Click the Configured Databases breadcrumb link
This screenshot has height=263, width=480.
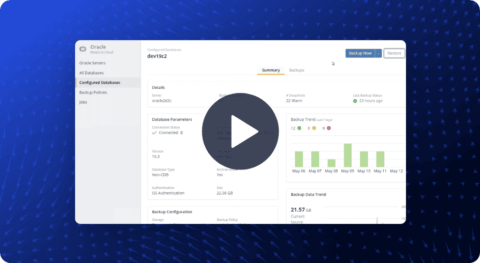click(x=164, y=50)
